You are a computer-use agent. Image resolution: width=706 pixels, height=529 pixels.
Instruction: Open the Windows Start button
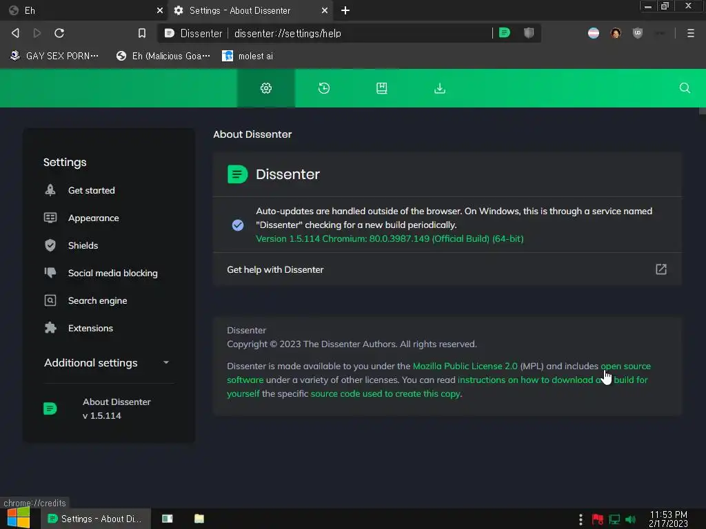(19, 518)
